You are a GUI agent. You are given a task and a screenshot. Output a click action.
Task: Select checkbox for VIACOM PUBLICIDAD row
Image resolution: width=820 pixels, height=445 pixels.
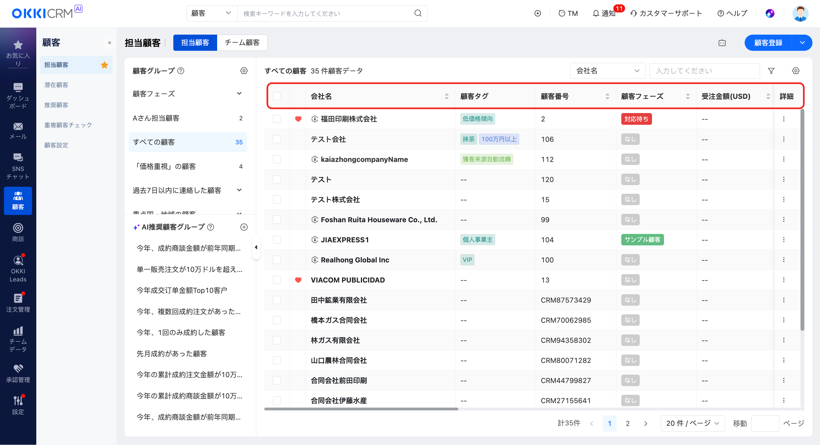(277, 280)
